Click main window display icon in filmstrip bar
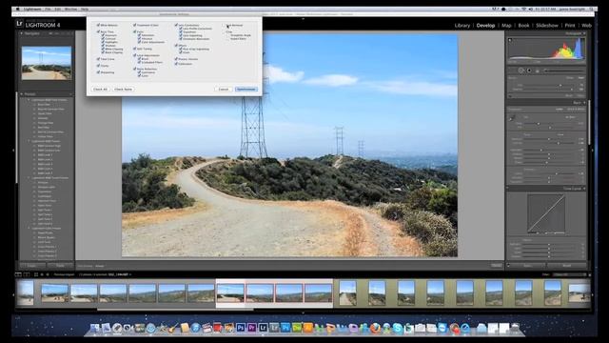Image resolution: width=609 pixels, height=343 pixels. click(x=18, y=274)
